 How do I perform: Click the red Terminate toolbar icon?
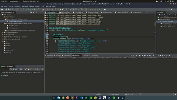coord(19,9)
